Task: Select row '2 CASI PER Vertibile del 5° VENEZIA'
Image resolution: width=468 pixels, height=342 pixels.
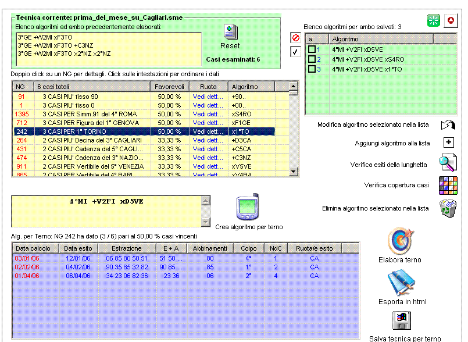Action: pos(144,166)
